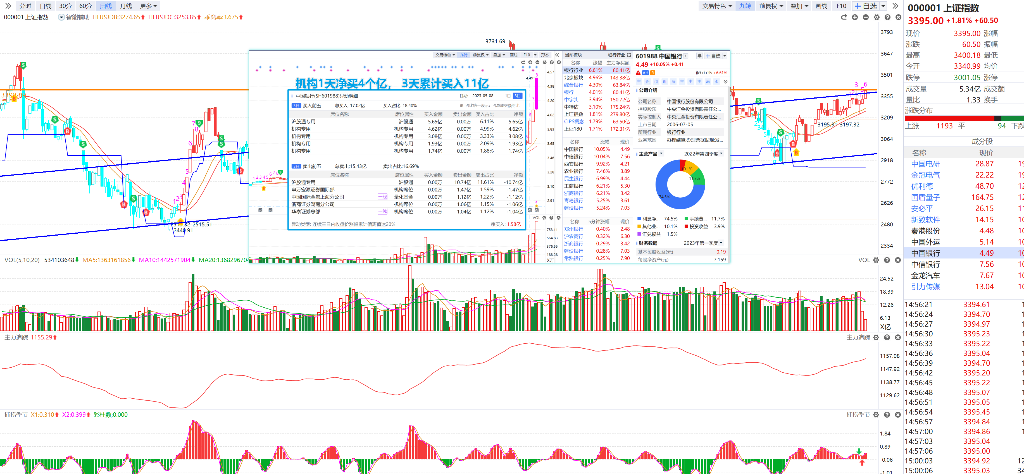This screenshot has height=474, width=1024.
Task: Click the red warning triangle icon
Action: [x=639, y=73]
